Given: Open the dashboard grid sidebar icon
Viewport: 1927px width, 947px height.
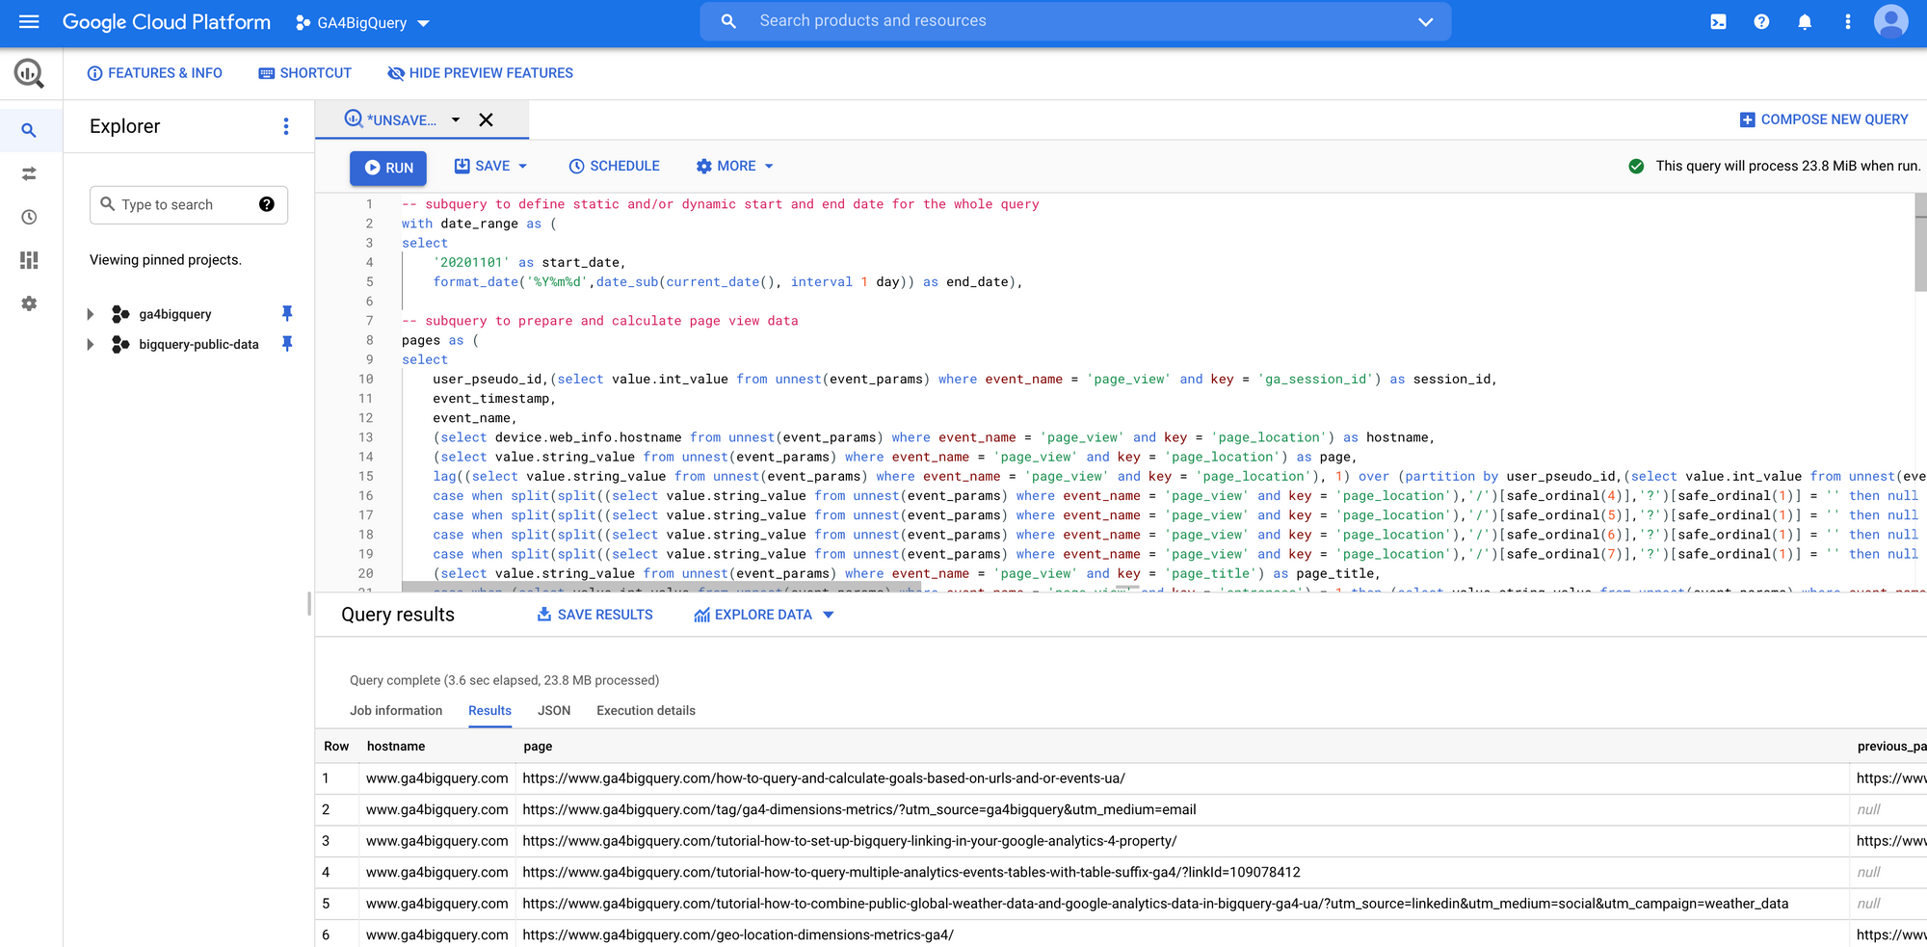Looking at the screenshot, I should coord(29,260).
